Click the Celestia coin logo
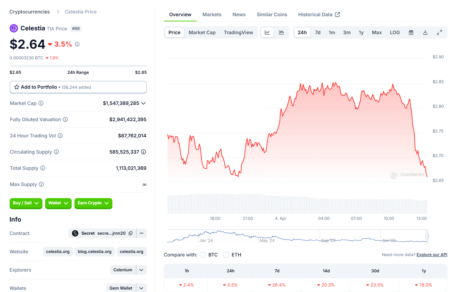The image size is (454, 292). pos(14,28)
